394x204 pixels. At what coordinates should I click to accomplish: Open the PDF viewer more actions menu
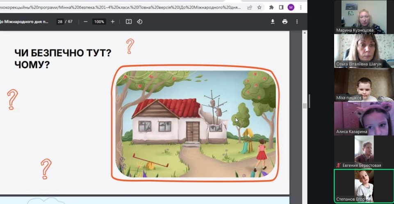297,22
